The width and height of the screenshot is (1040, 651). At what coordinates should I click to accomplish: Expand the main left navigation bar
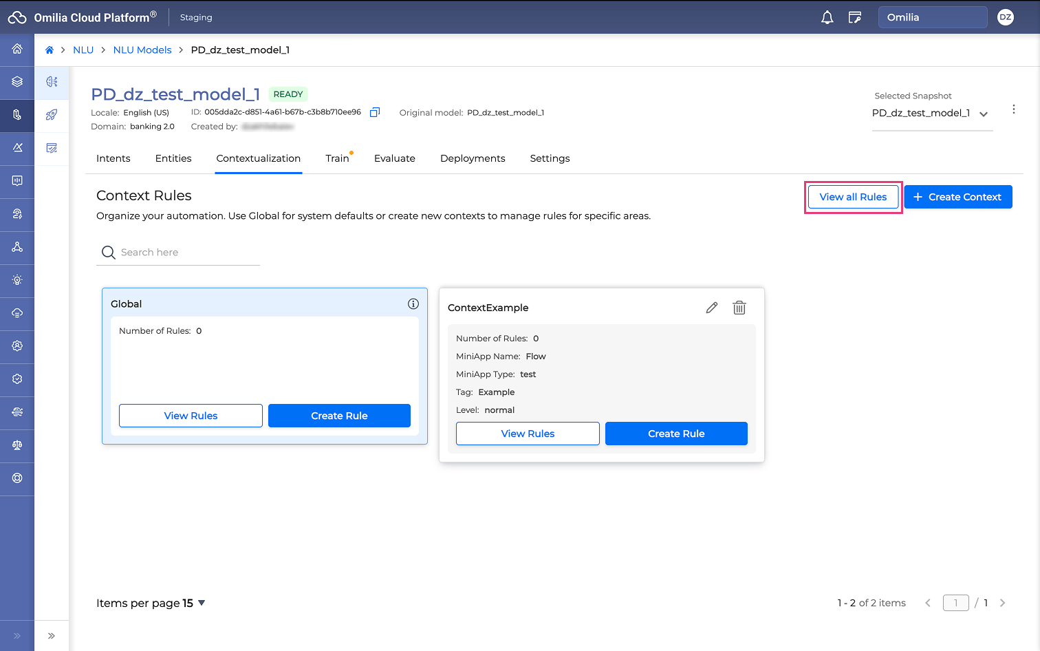pyautogui.click(x=17, y=636)
